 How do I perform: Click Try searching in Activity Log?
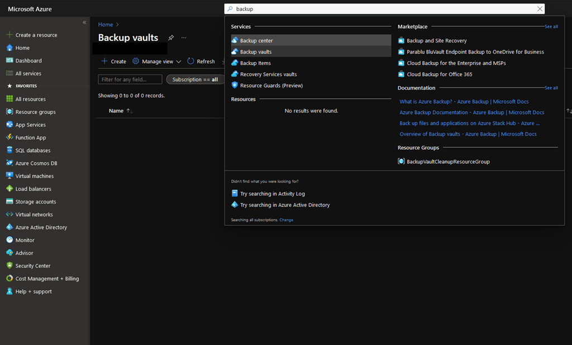[x=268, y=193]
